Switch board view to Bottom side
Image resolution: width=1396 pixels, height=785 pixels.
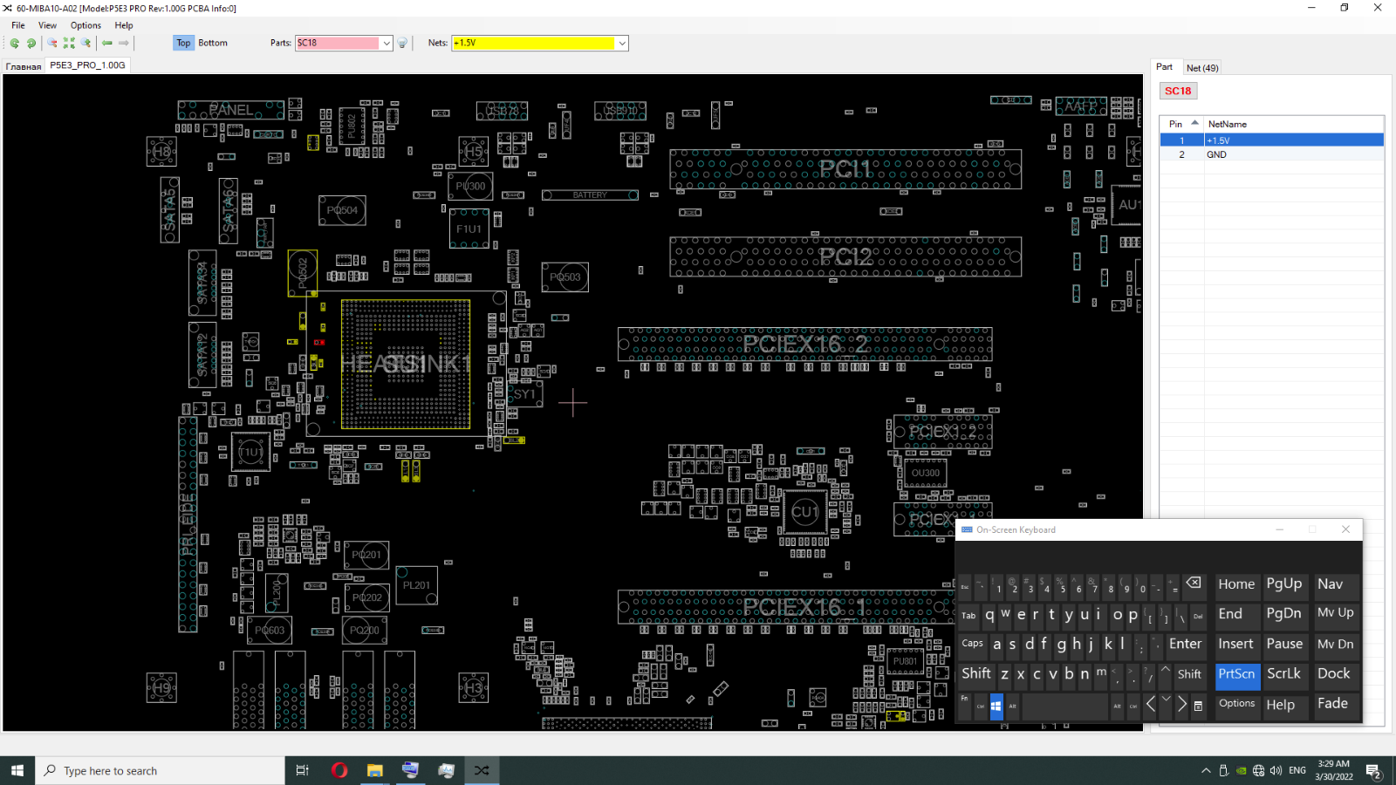[213, 43]
